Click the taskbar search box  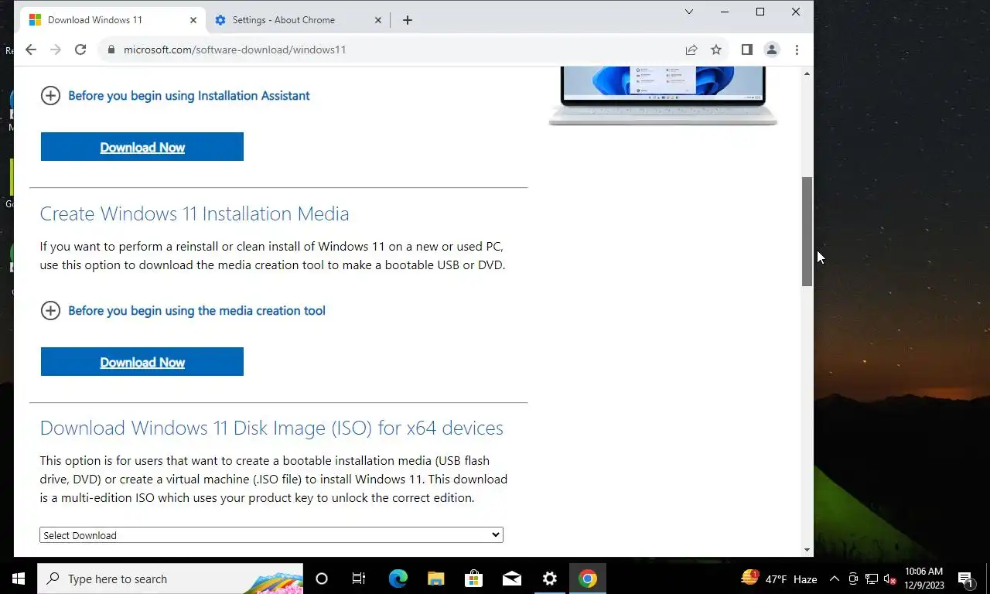[170, 579]
